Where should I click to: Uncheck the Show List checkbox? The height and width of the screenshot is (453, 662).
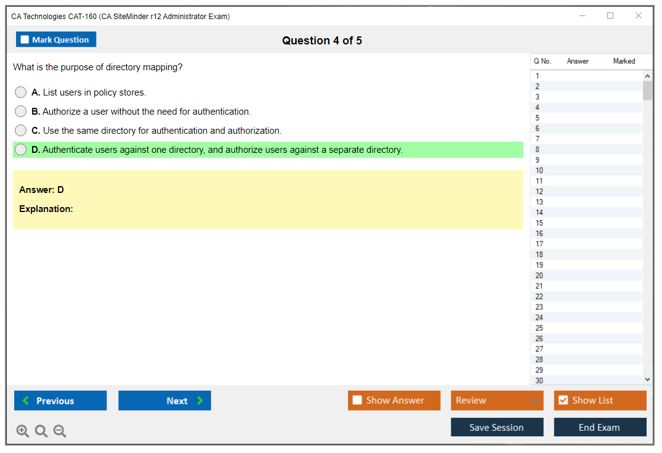point(563,401)
